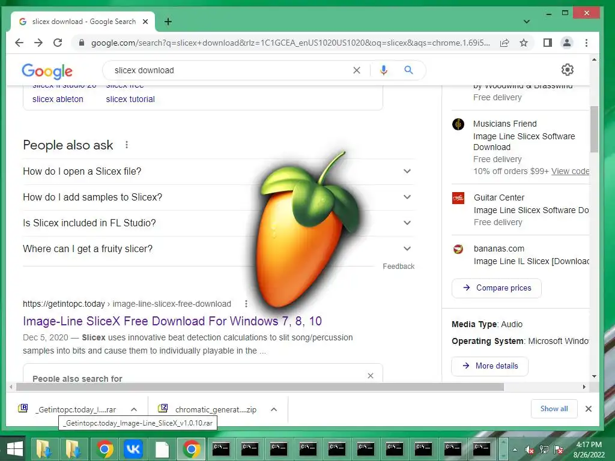Open the tab search chevron
This screenshot has height=461, width=615.
(x=526, y=22)
